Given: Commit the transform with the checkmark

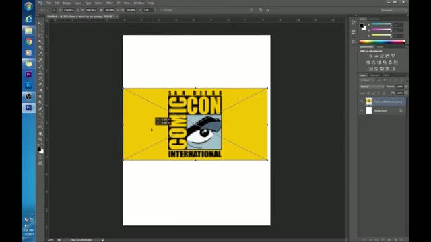Looking at the screenshot, I should pyautogui.click(x=268, y=10).
